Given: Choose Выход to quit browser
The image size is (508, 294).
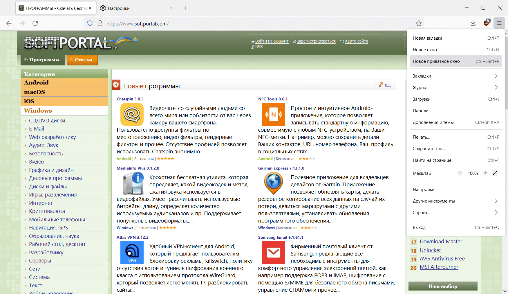Looking at the screenshot, I should [x=456, y=227].
